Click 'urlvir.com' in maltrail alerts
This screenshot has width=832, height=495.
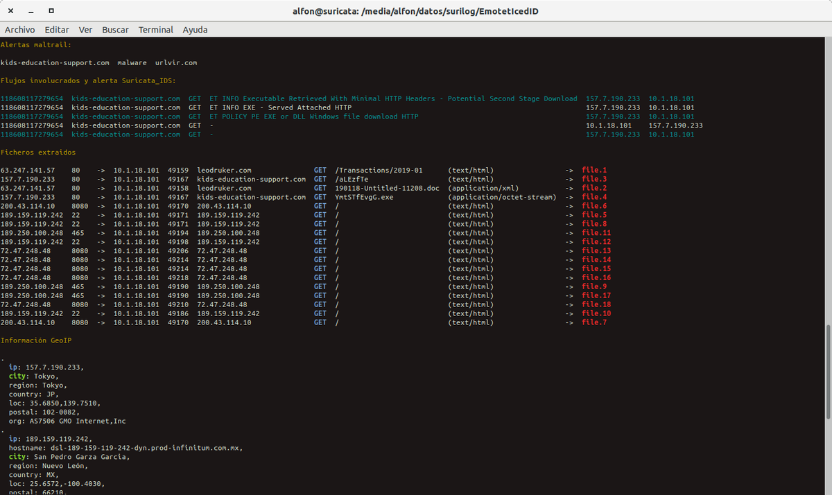click(x=176, y=63)
